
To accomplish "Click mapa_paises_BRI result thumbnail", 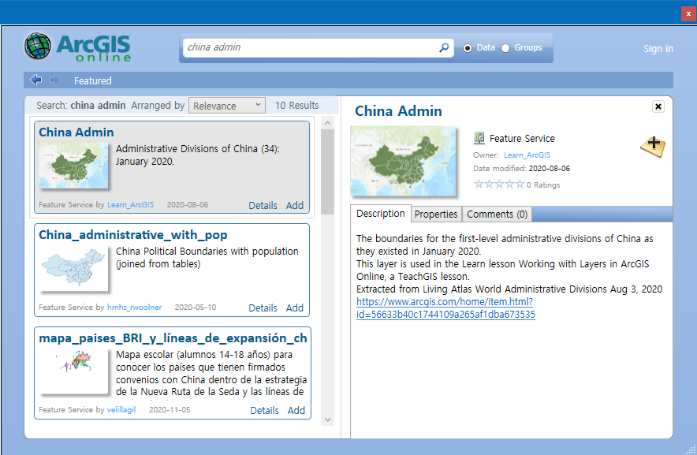I will (73, 371).
